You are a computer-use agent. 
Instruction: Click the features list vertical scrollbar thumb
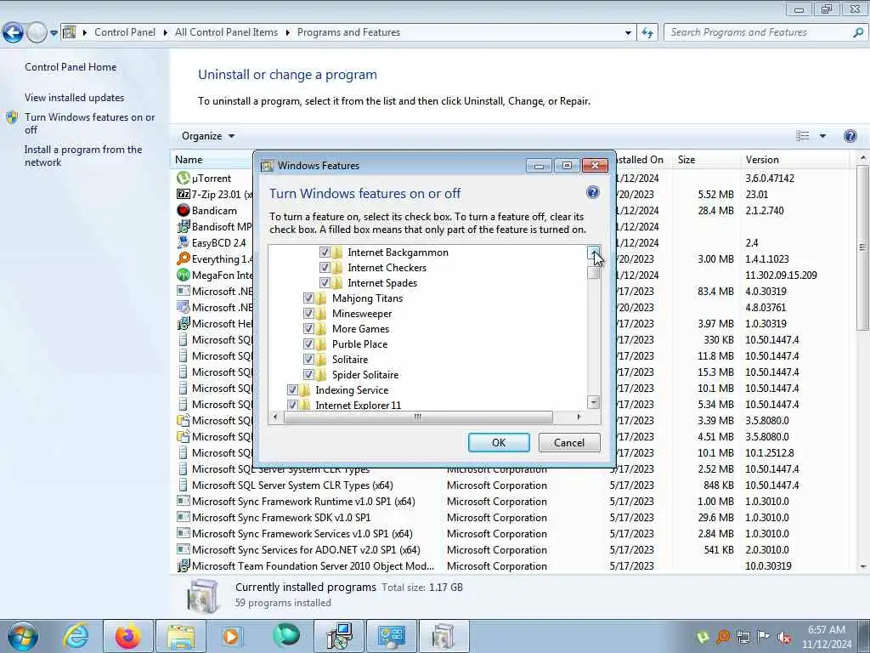pos(594,272)
